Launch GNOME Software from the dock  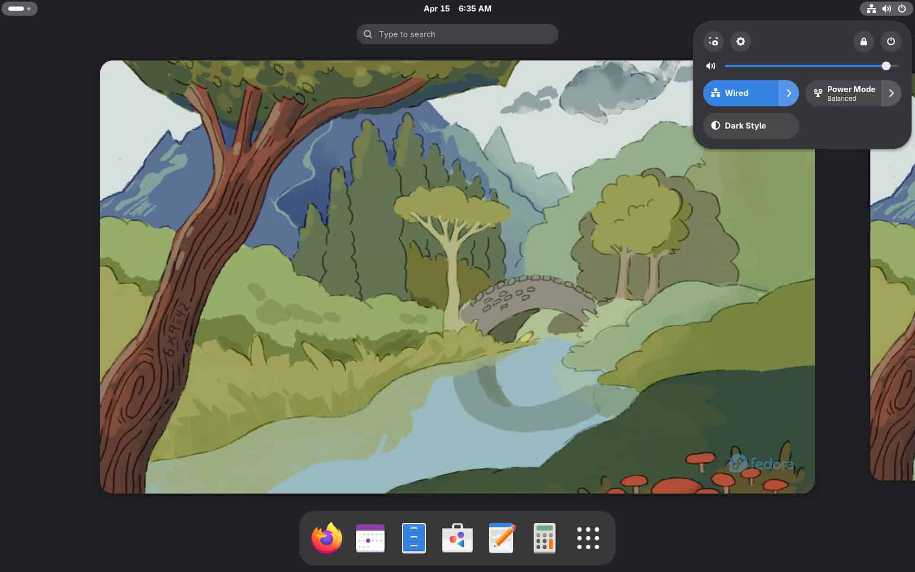click(457, 538)
